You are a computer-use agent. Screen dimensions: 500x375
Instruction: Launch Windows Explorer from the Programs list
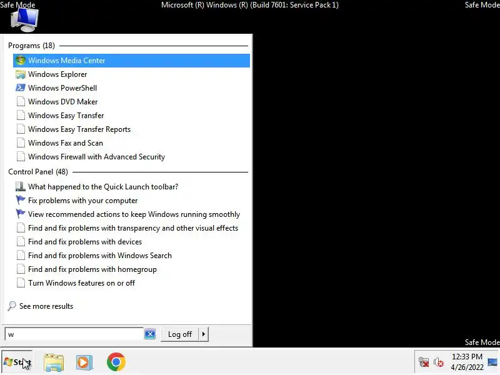click(x=131, y=74)
